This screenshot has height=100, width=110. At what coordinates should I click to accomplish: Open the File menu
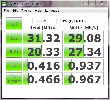click(6, 11)
